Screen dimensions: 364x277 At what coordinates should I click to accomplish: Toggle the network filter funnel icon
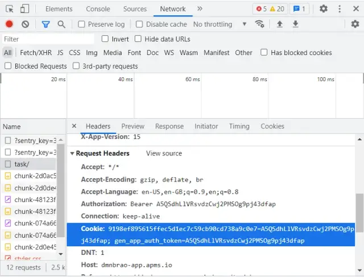(x=45, y=24)
